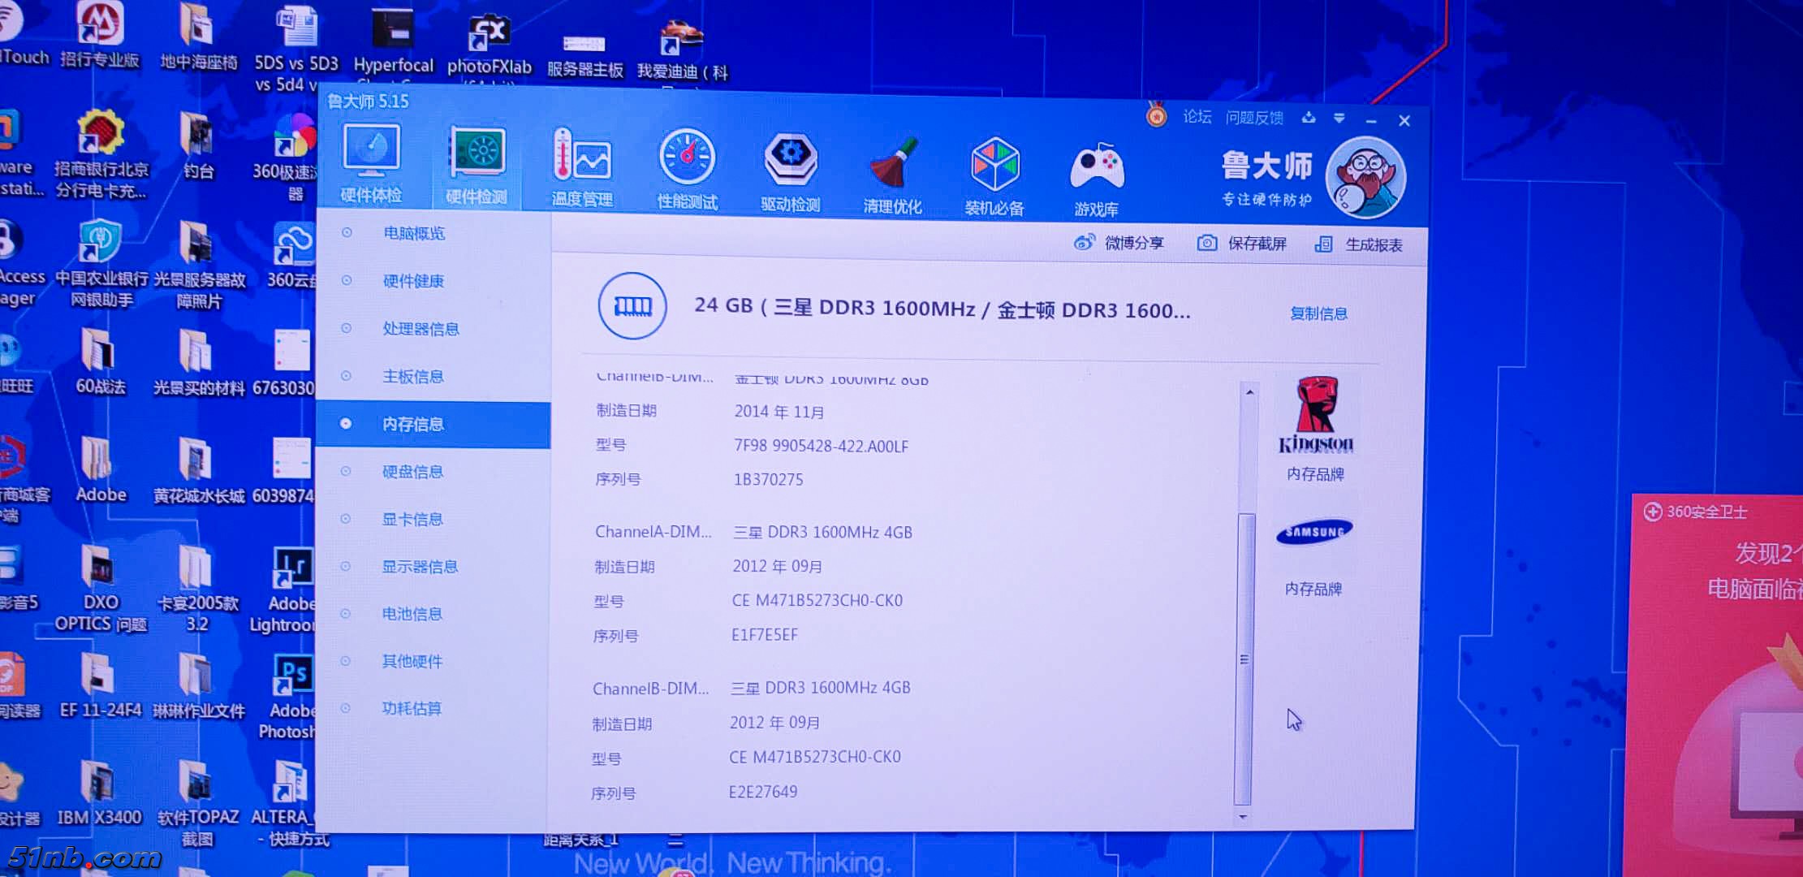Open the 性能测试 performance test icon

pos(687,158)
